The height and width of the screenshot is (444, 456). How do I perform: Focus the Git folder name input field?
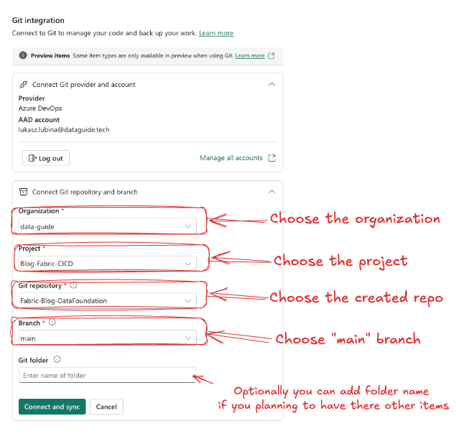(107, 375)
